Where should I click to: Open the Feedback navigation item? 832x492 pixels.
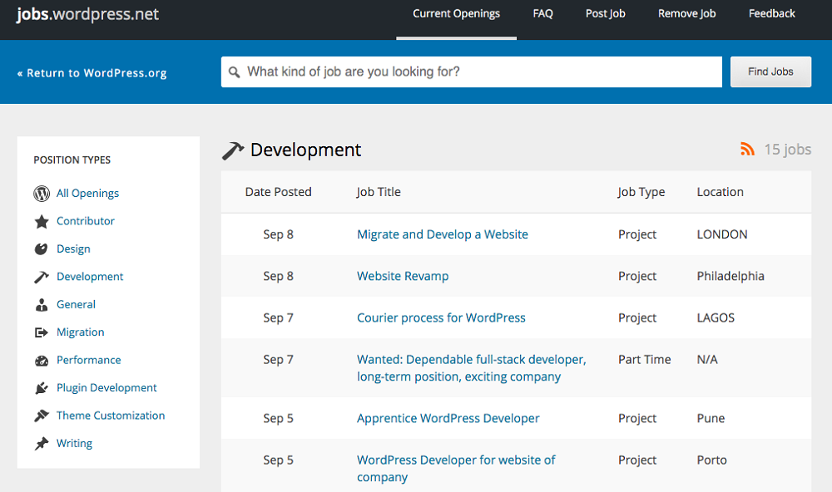coord(771,14)
